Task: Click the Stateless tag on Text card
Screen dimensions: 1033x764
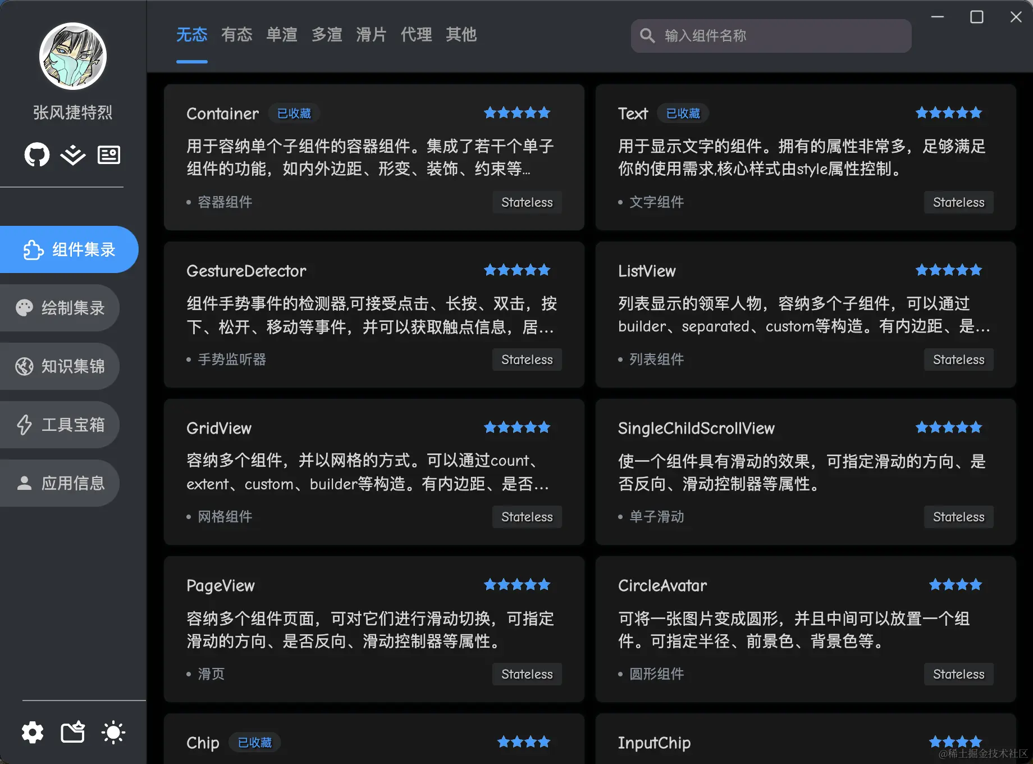Action: coord(959,202)
